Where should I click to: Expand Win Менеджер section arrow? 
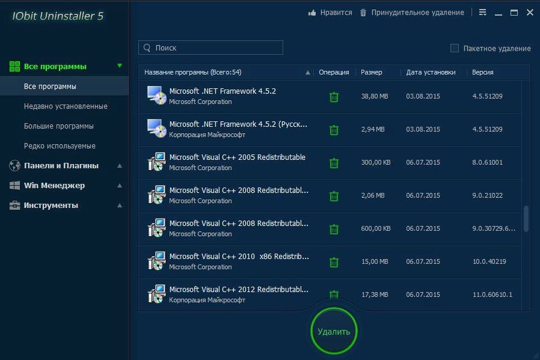120,186
